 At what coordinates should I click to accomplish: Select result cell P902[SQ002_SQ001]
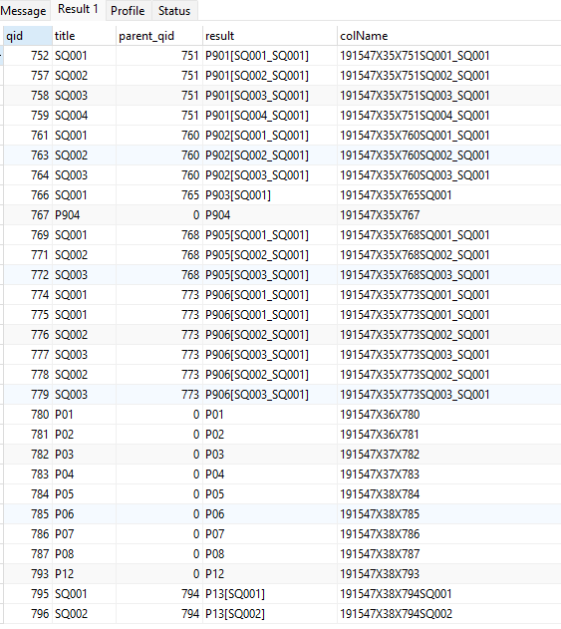click(270, 156)
